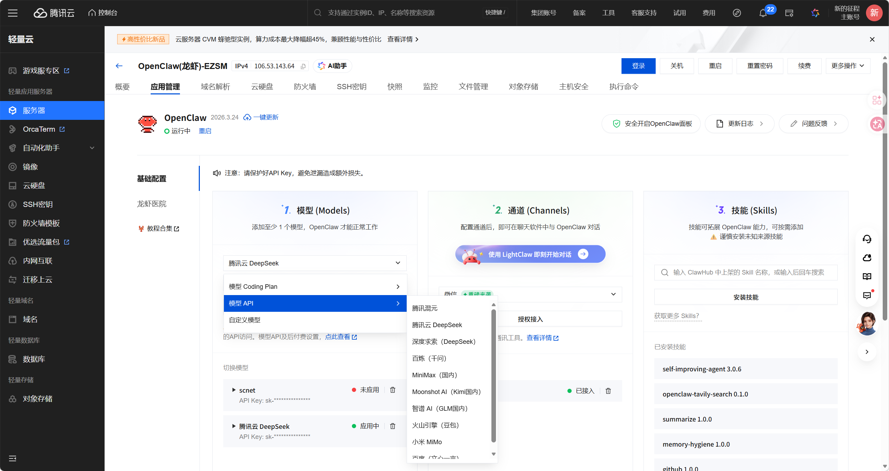Close the promotional banner

[x=872, y=39]
